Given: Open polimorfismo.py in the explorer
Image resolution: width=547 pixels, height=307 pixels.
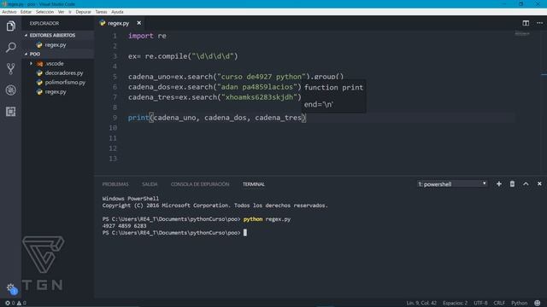Looking at the screenshot, I should tap(65, 83).
